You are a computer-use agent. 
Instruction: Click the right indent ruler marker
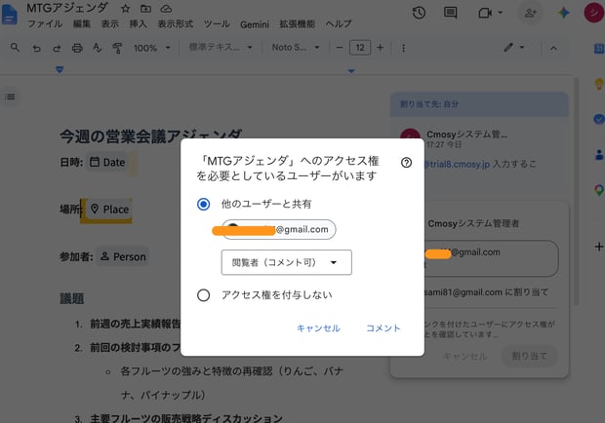[351, 71]
